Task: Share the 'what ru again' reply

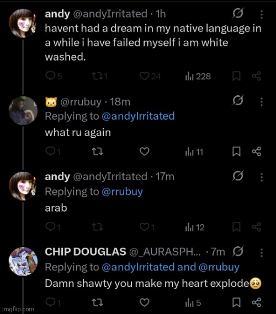Action: [x=257, y=151]
